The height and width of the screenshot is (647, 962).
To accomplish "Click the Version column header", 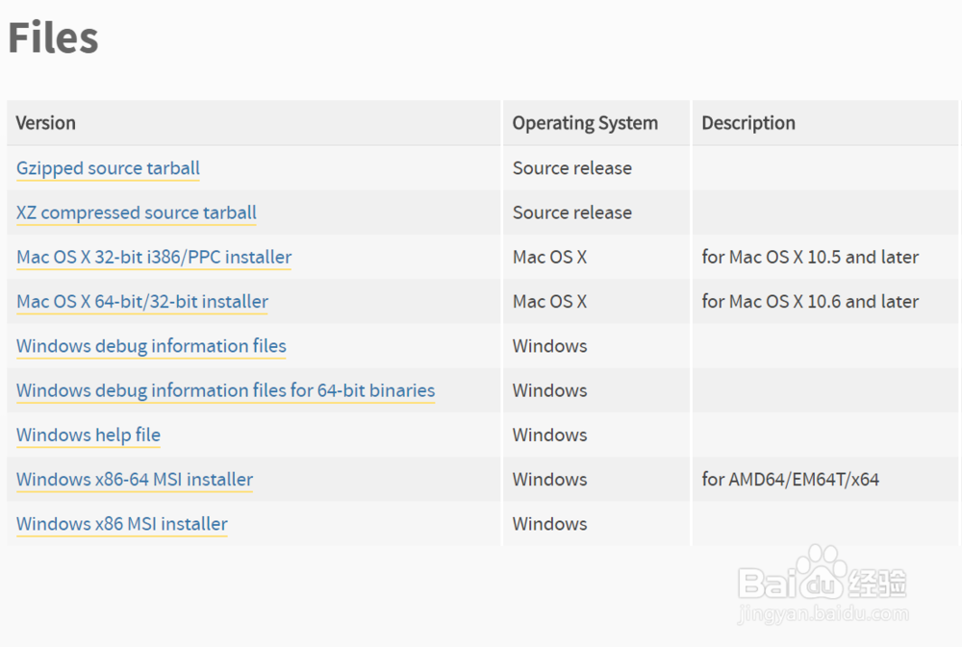I will pos(46,123).
